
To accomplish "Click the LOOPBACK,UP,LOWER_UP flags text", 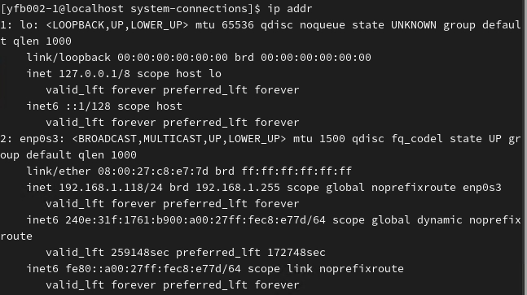I will coord(117,25).
